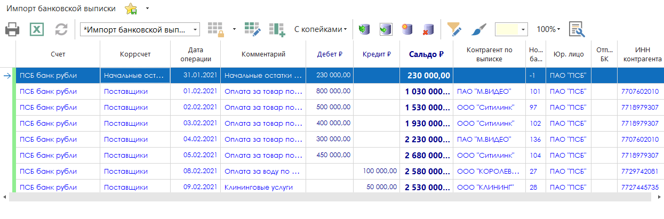Click the edit table grid icon
Viewport: 664px width, 219px height.
tap(252, 29)
